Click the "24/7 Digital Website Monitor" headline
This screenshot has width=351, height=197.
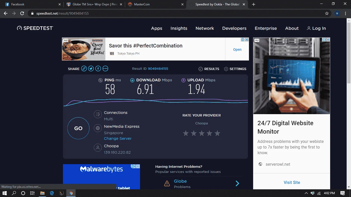tap(285, 127)
